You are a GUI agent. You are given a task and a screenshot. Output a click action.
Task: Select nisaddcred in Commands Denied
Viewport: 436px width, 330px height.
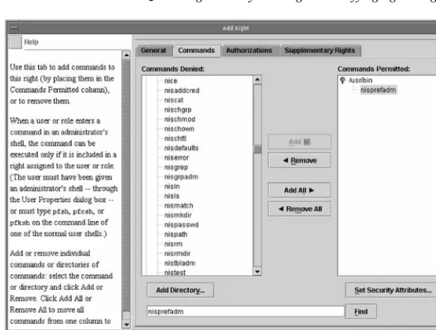(x=181, y=90)
